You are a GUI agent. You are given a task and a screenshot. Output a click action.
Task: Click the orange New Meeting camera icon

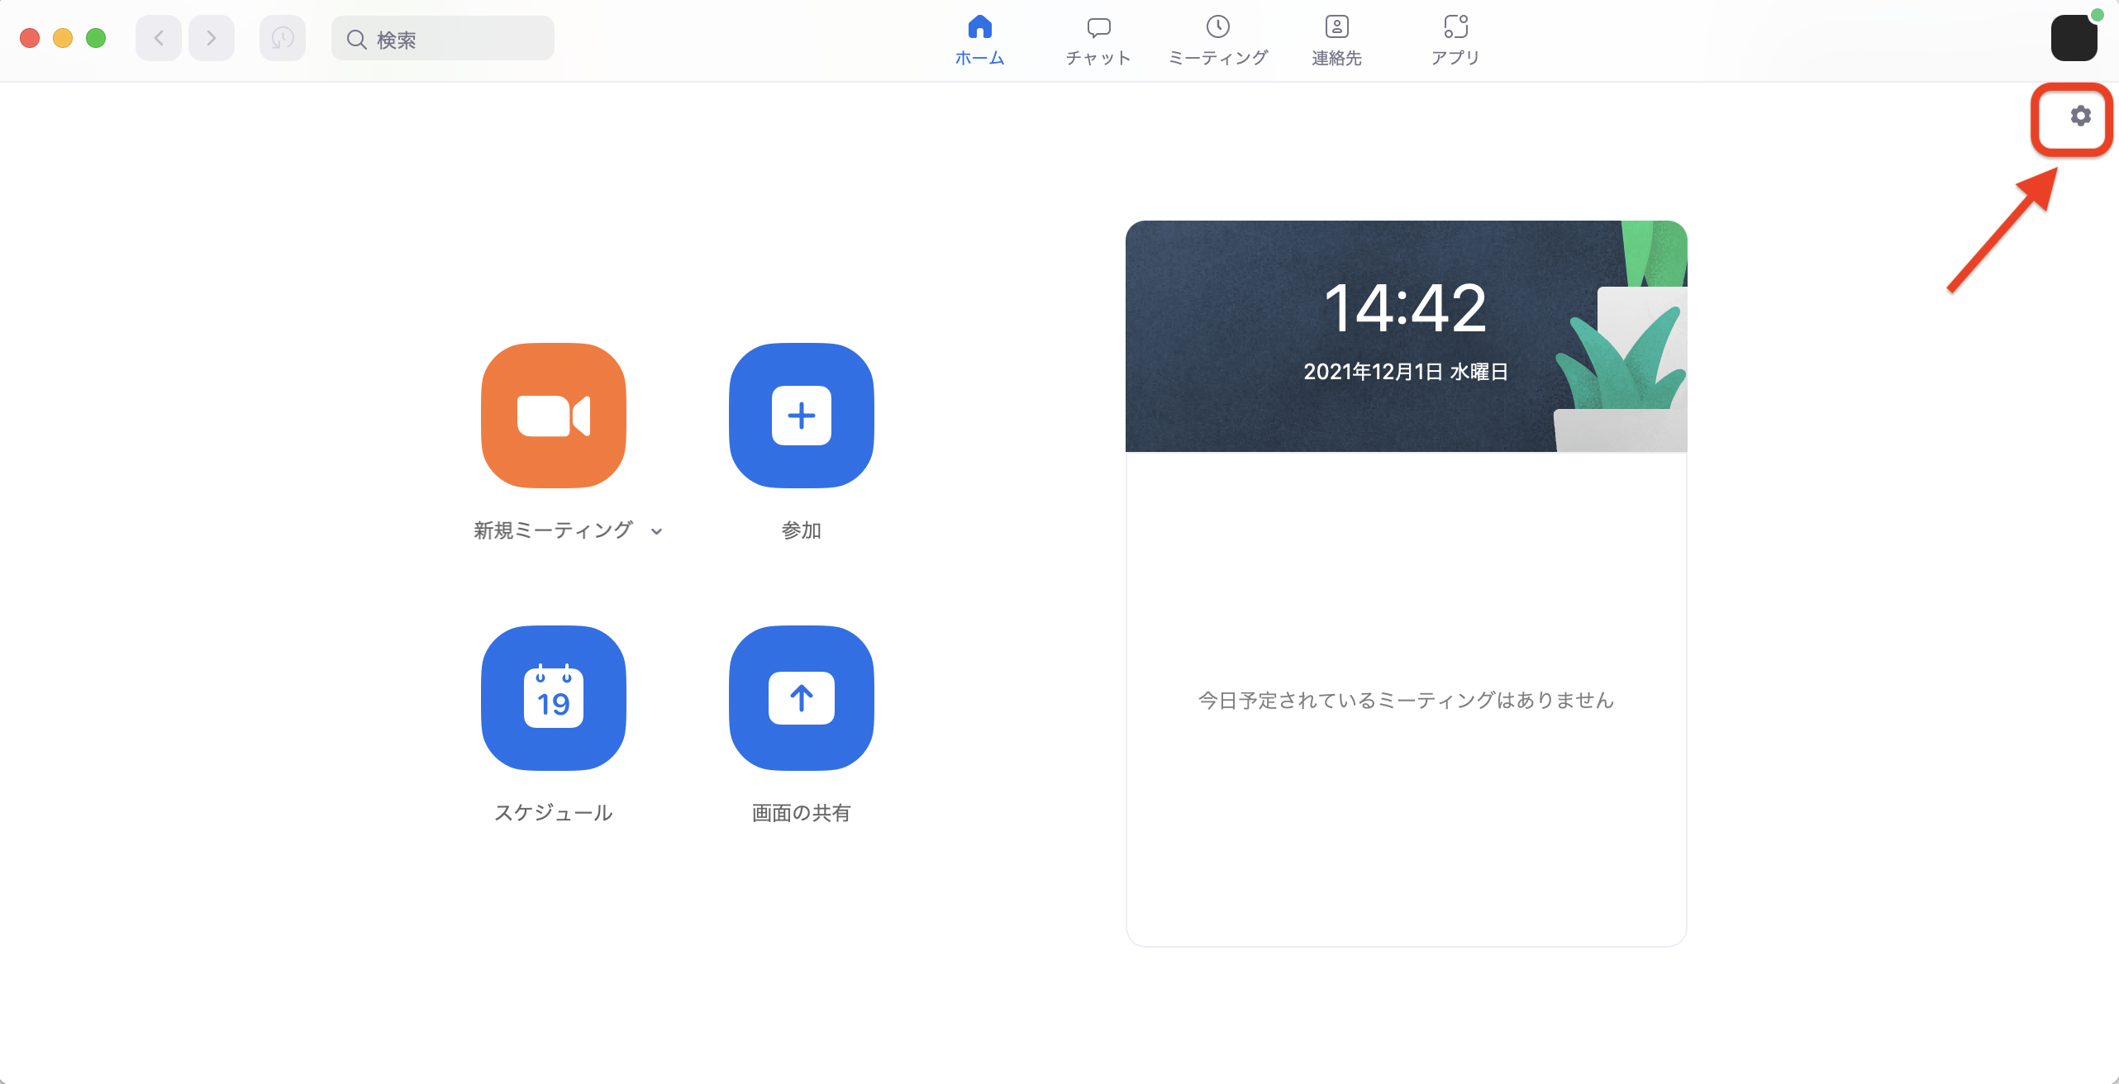click(x=553, y=415)
